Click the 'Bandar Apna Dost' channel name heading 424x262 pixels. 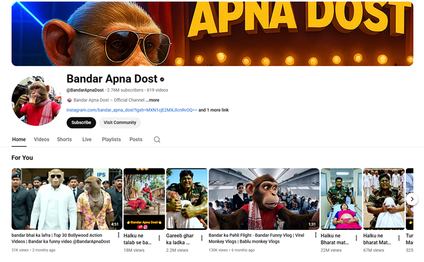112,79
